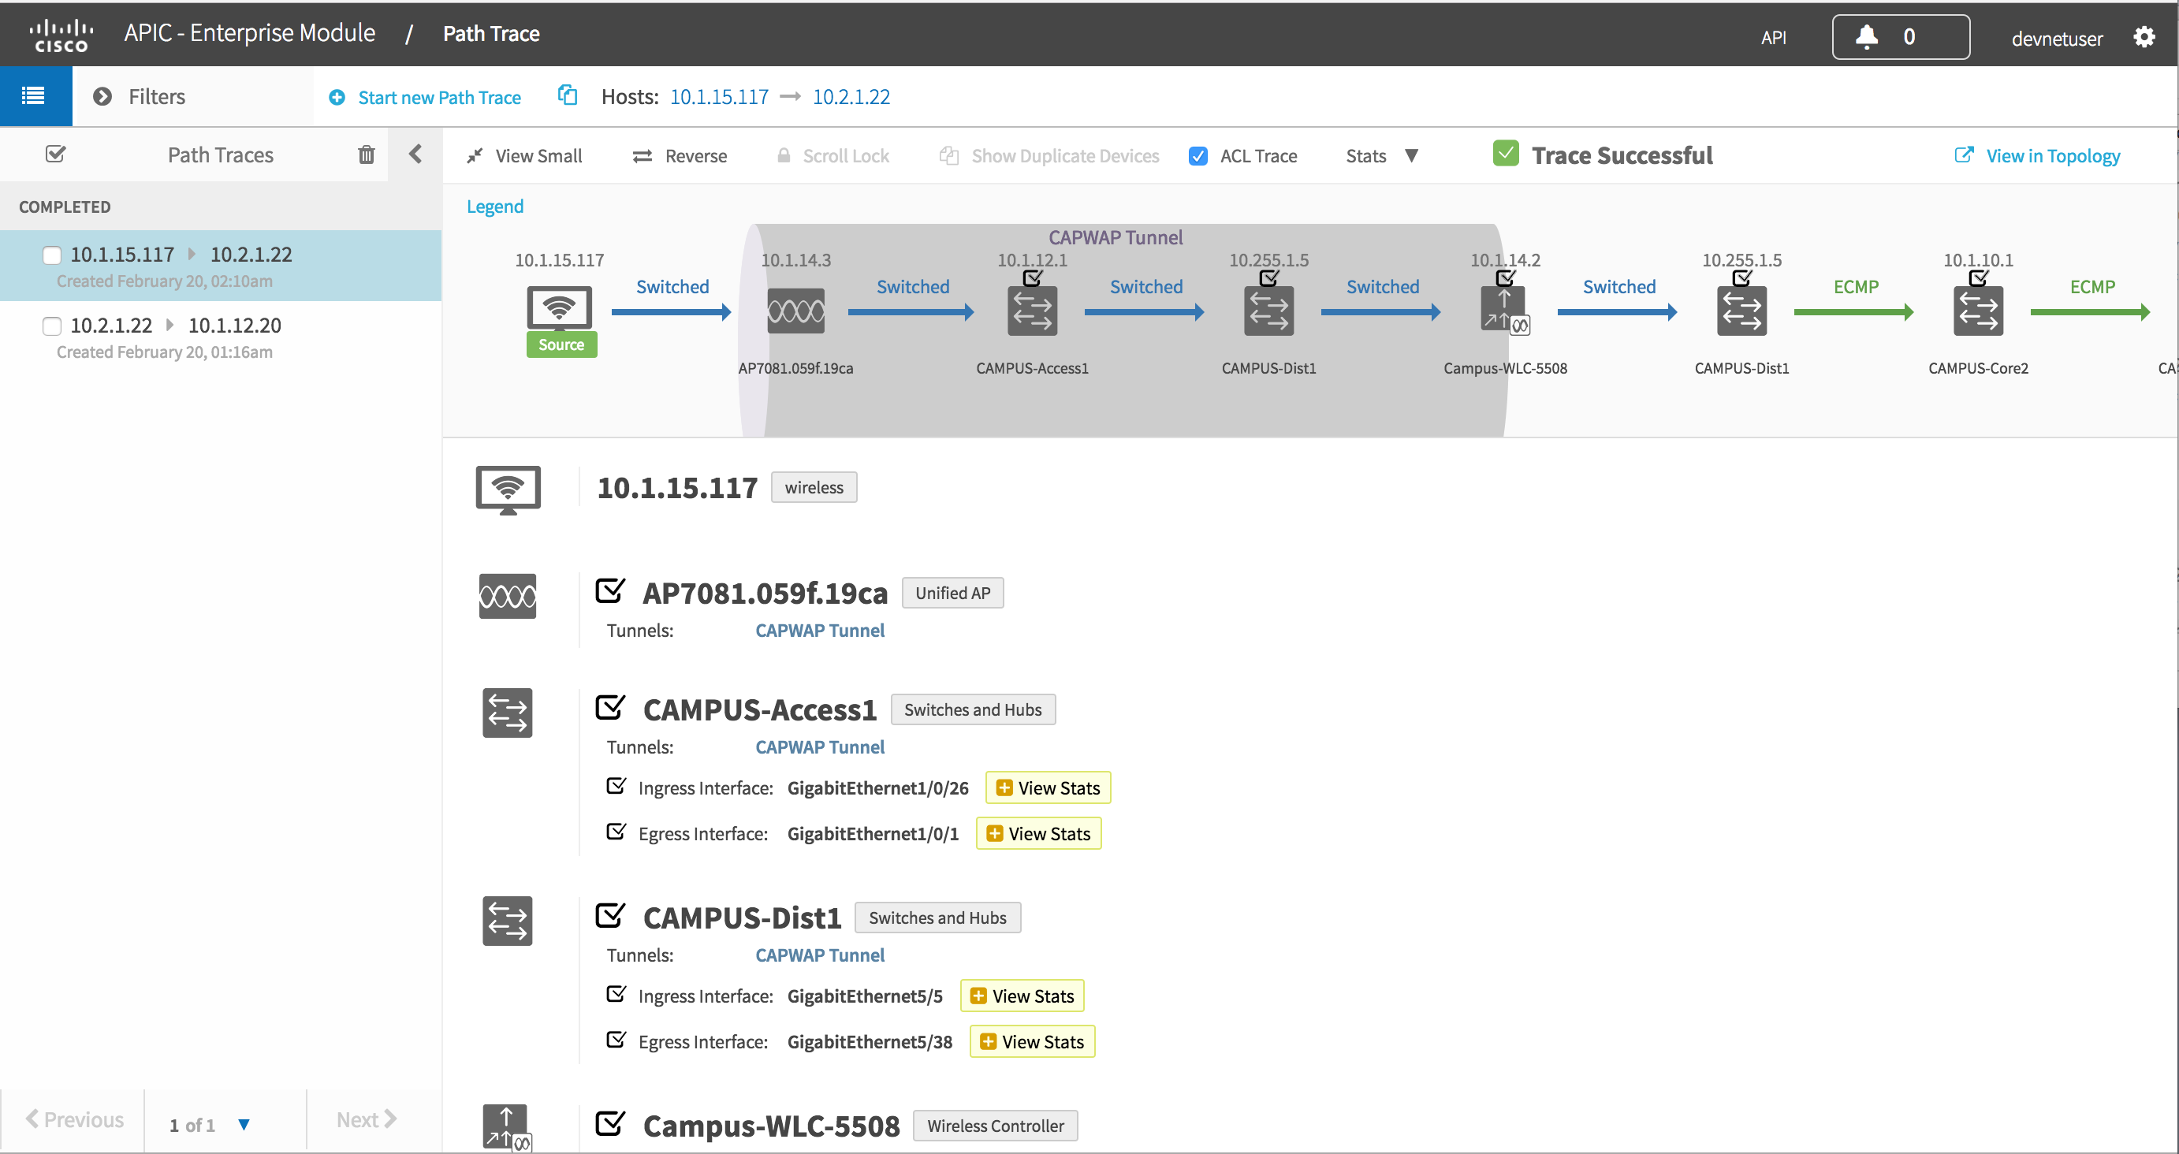Select CAMPUS-Access1 switch icon in diagram

pos(1032,311)
